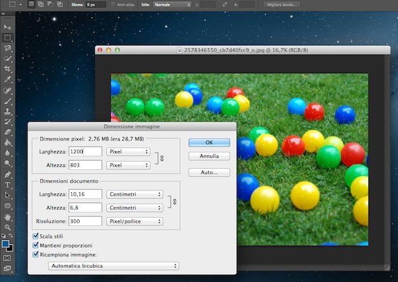Image resolution: width=398 pixels, height=282 pixels.
Task: Open the background color picker
Action: 10,248
